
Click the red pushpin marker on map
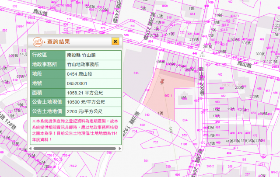(163, 82)
